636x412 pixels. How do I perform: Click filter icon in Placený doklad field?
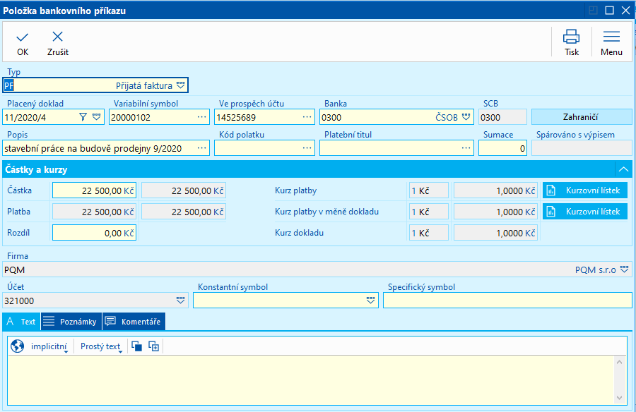point(83,117)
